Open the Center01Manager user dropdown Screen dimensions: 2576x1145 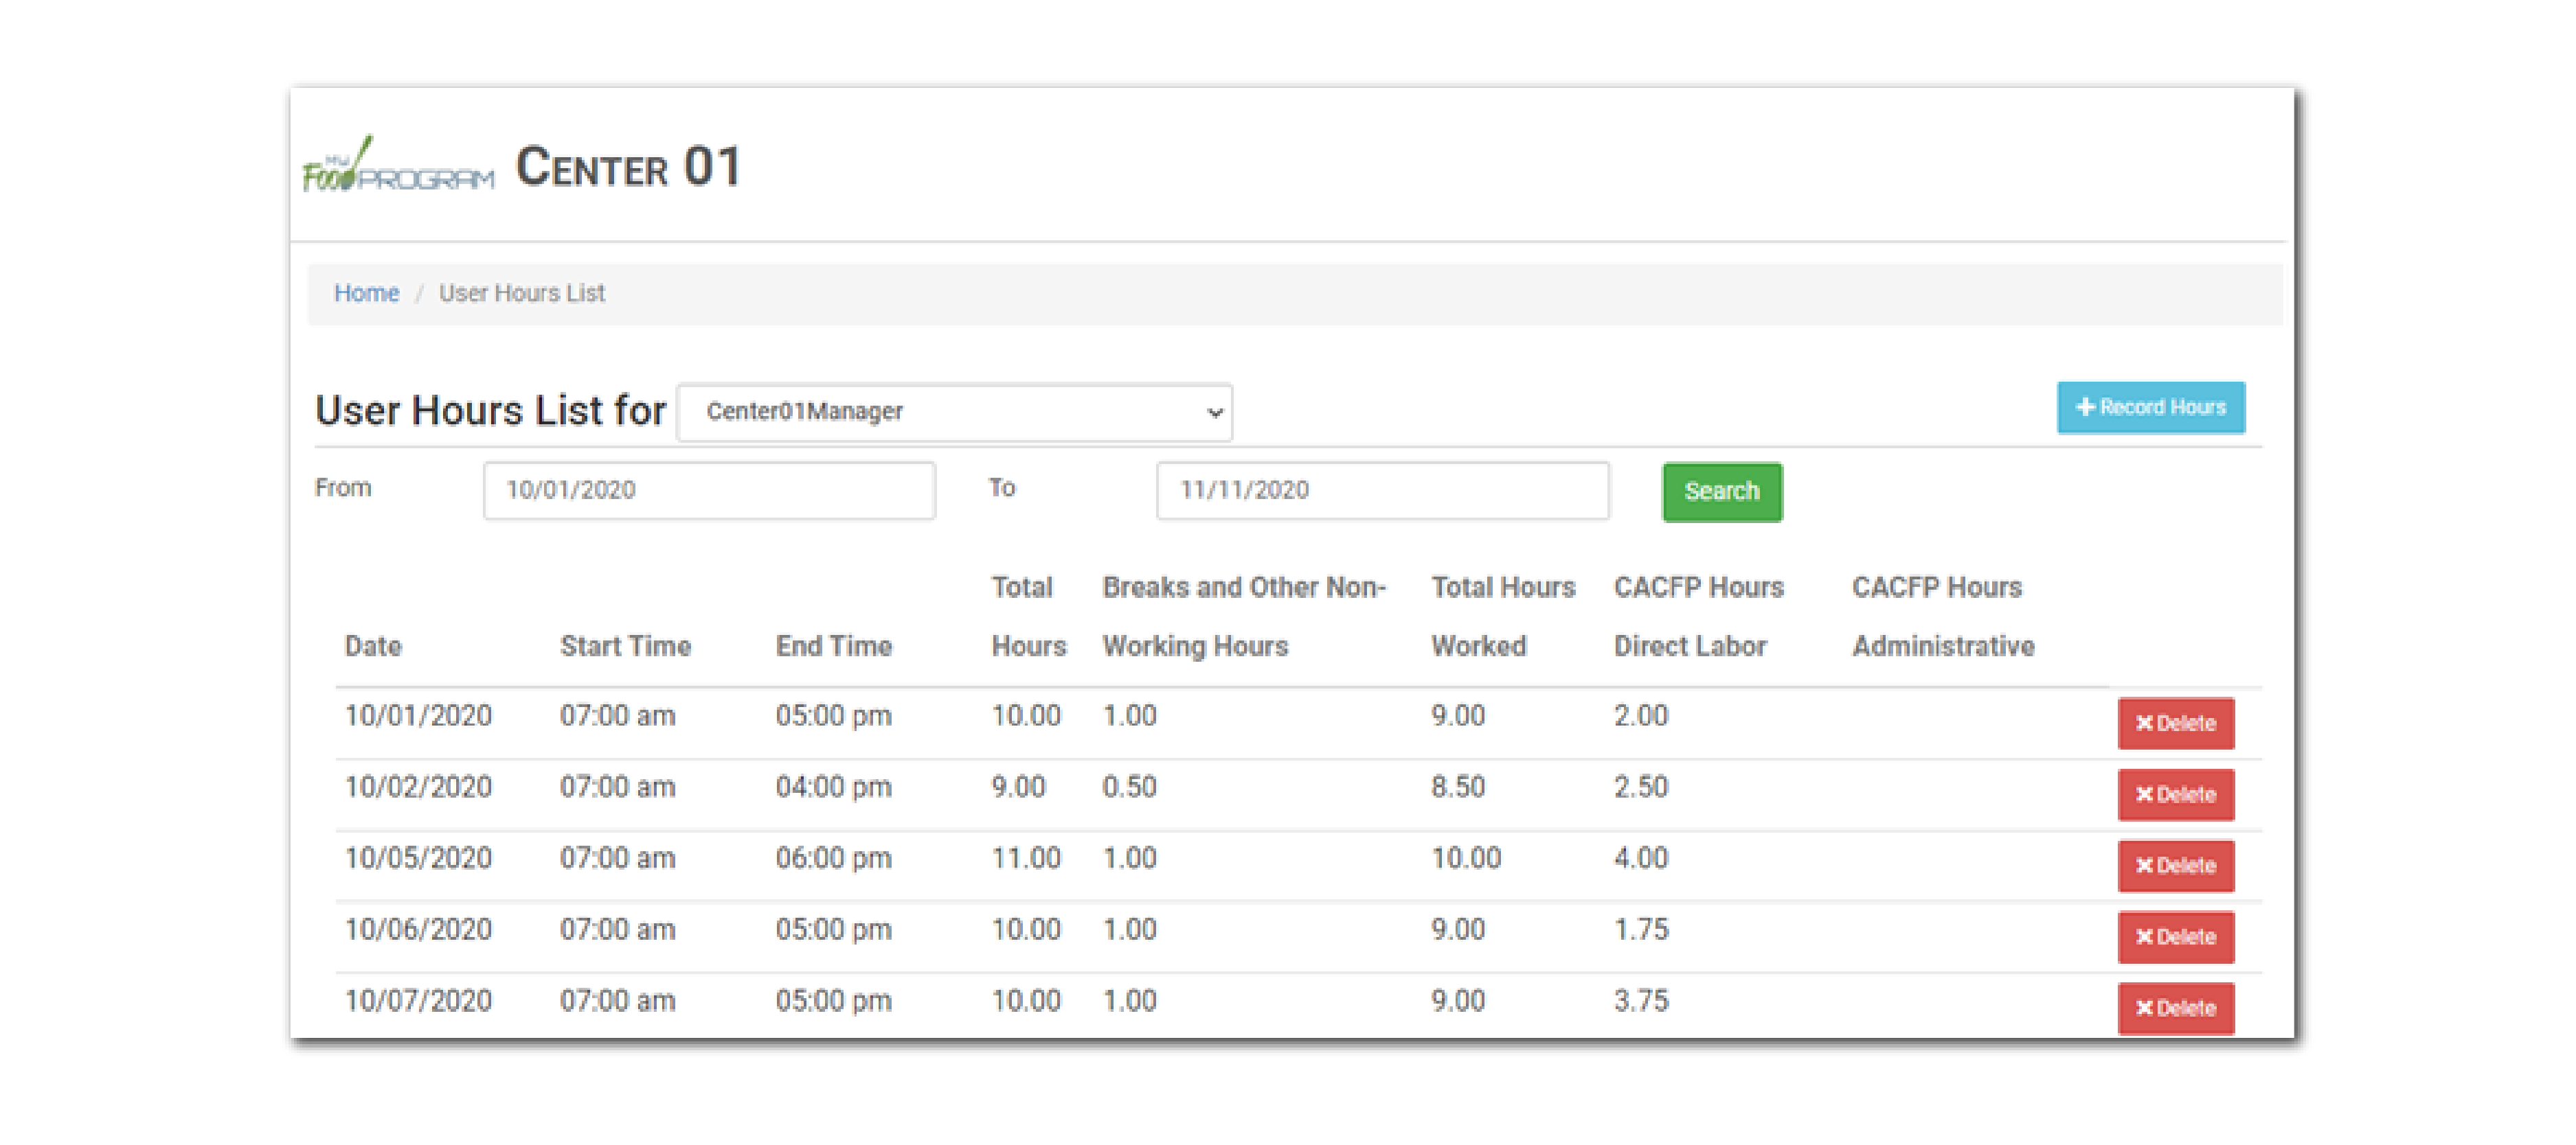[x=954, y=412]
